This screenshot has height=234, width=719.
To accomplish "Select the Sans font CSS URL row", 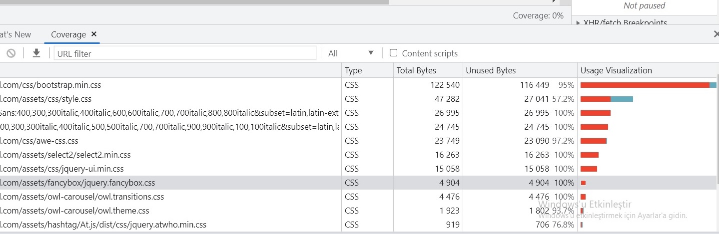I will pyautogui.click(x=359, y=113).
